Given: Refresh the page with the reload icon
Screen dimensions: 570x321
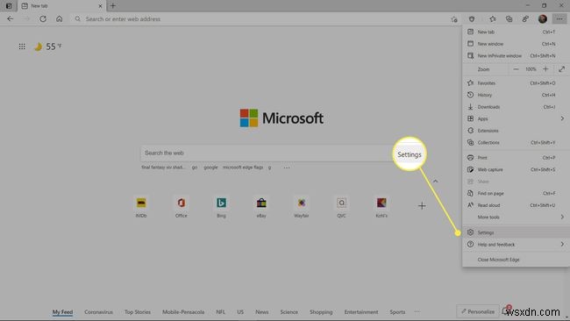Looking at the screenshot, I should click(x=43, y=19).
